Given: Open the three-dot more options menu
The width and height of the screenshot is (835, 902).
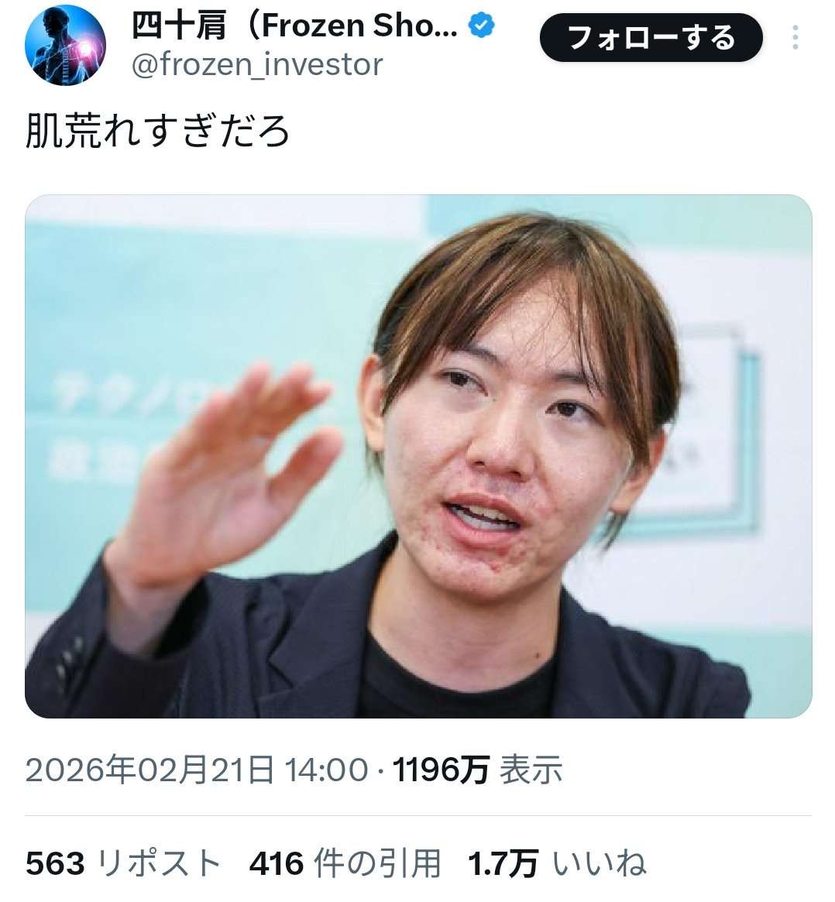Looking at the screenshot, I should click(795, 37).
